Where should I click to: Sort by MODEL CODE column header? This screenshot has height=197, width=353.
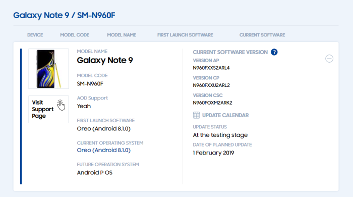[x=75, y=35]
